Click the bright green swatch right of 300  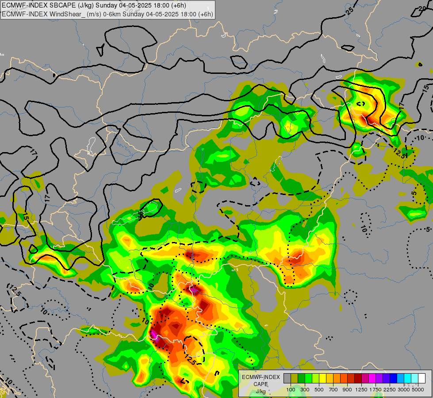coord(308,378)
